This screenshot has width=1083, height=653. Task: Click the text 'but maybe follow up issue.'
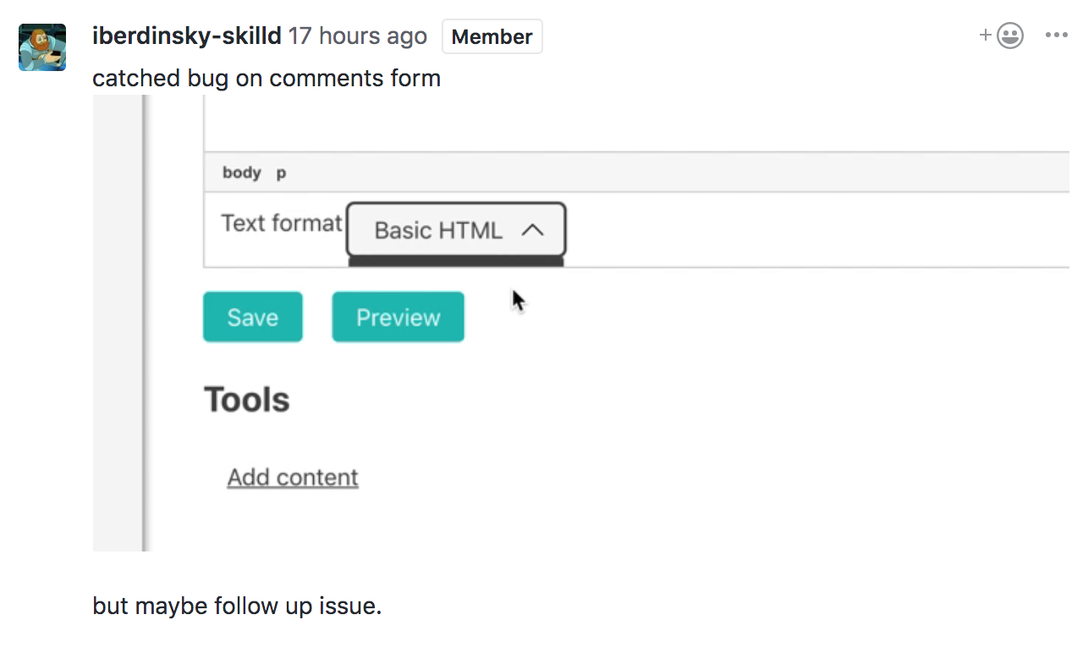(x=237, y=606)
